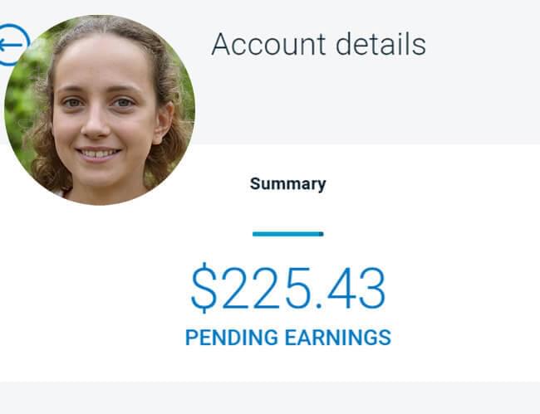Click the dollar sign in the earnings figure

(204, 288)
